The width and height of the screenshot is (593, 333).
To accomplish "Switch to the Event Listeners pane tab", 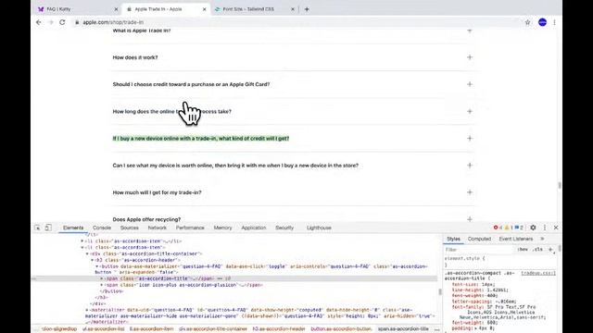I will pyautogui.click(x=515, y=239).
